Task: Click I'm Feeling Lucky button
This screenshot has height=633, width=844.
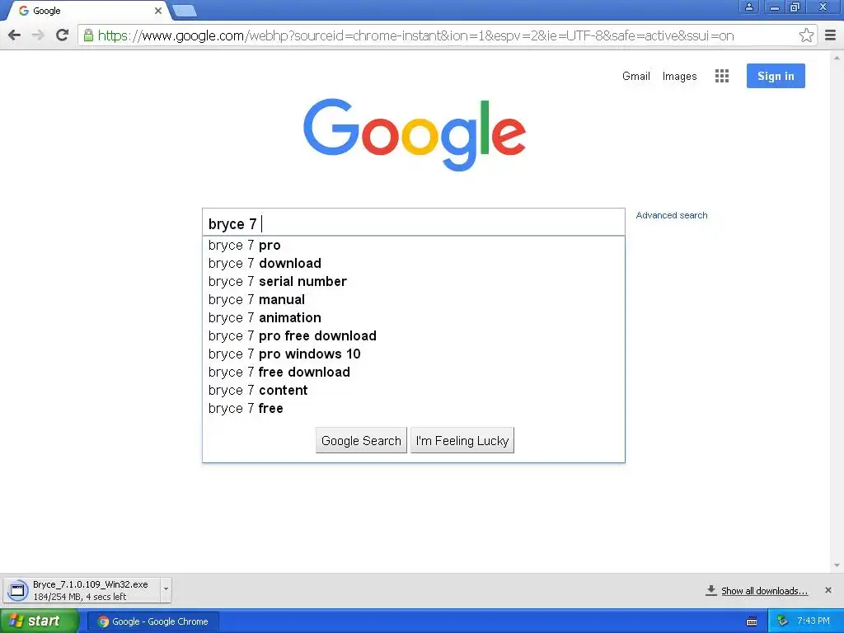Action: click(462, 440)
